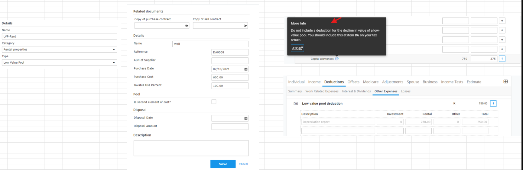Click the Cancel link
This screenshot has height=170, width=523.
243,164
